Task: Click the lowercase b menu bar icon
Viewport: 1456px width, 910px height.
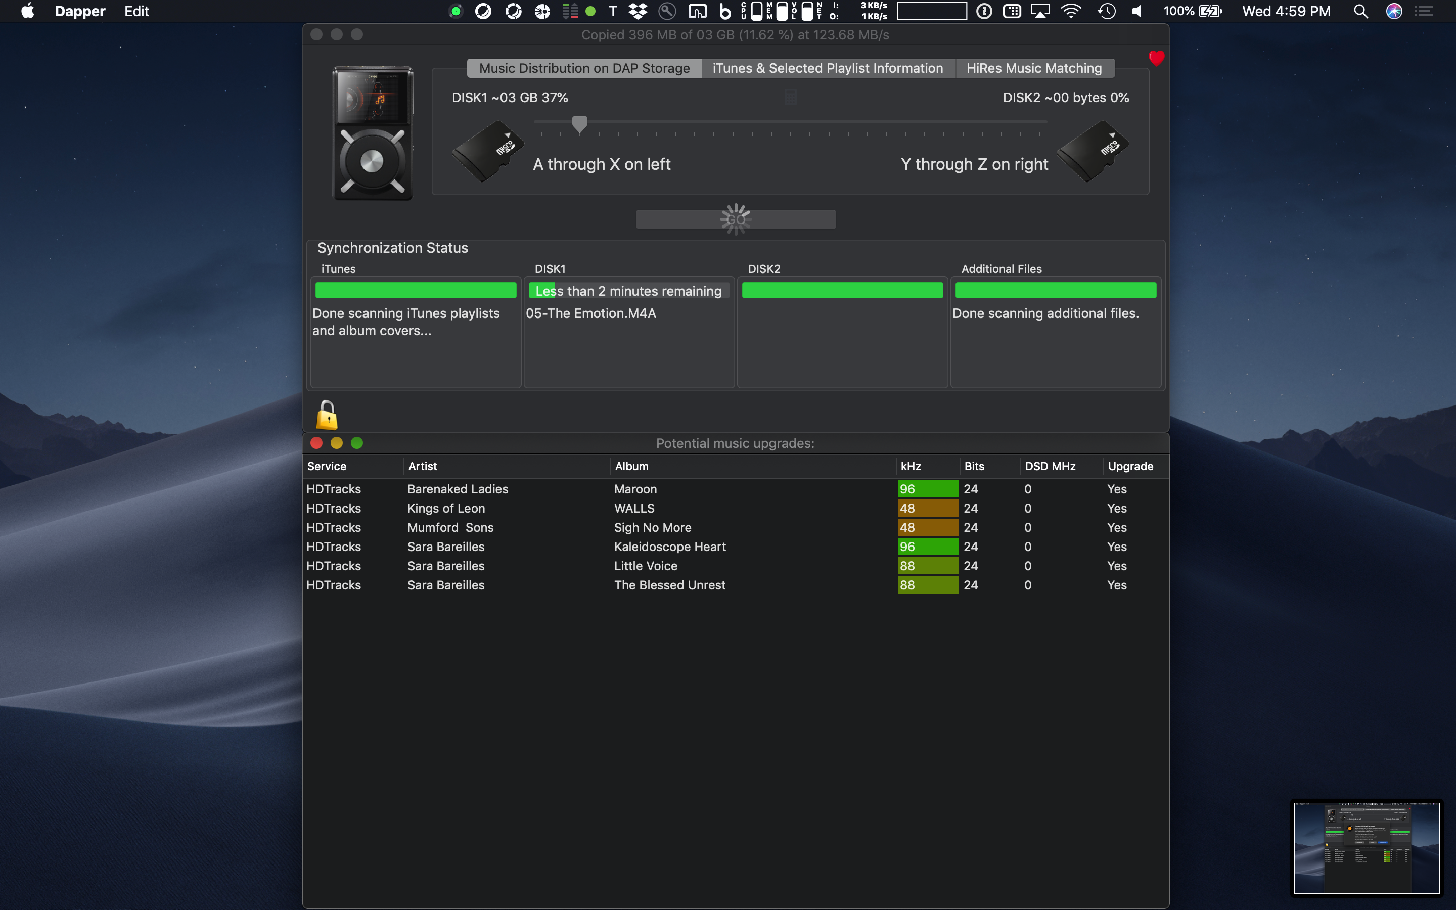Action: 725,11
